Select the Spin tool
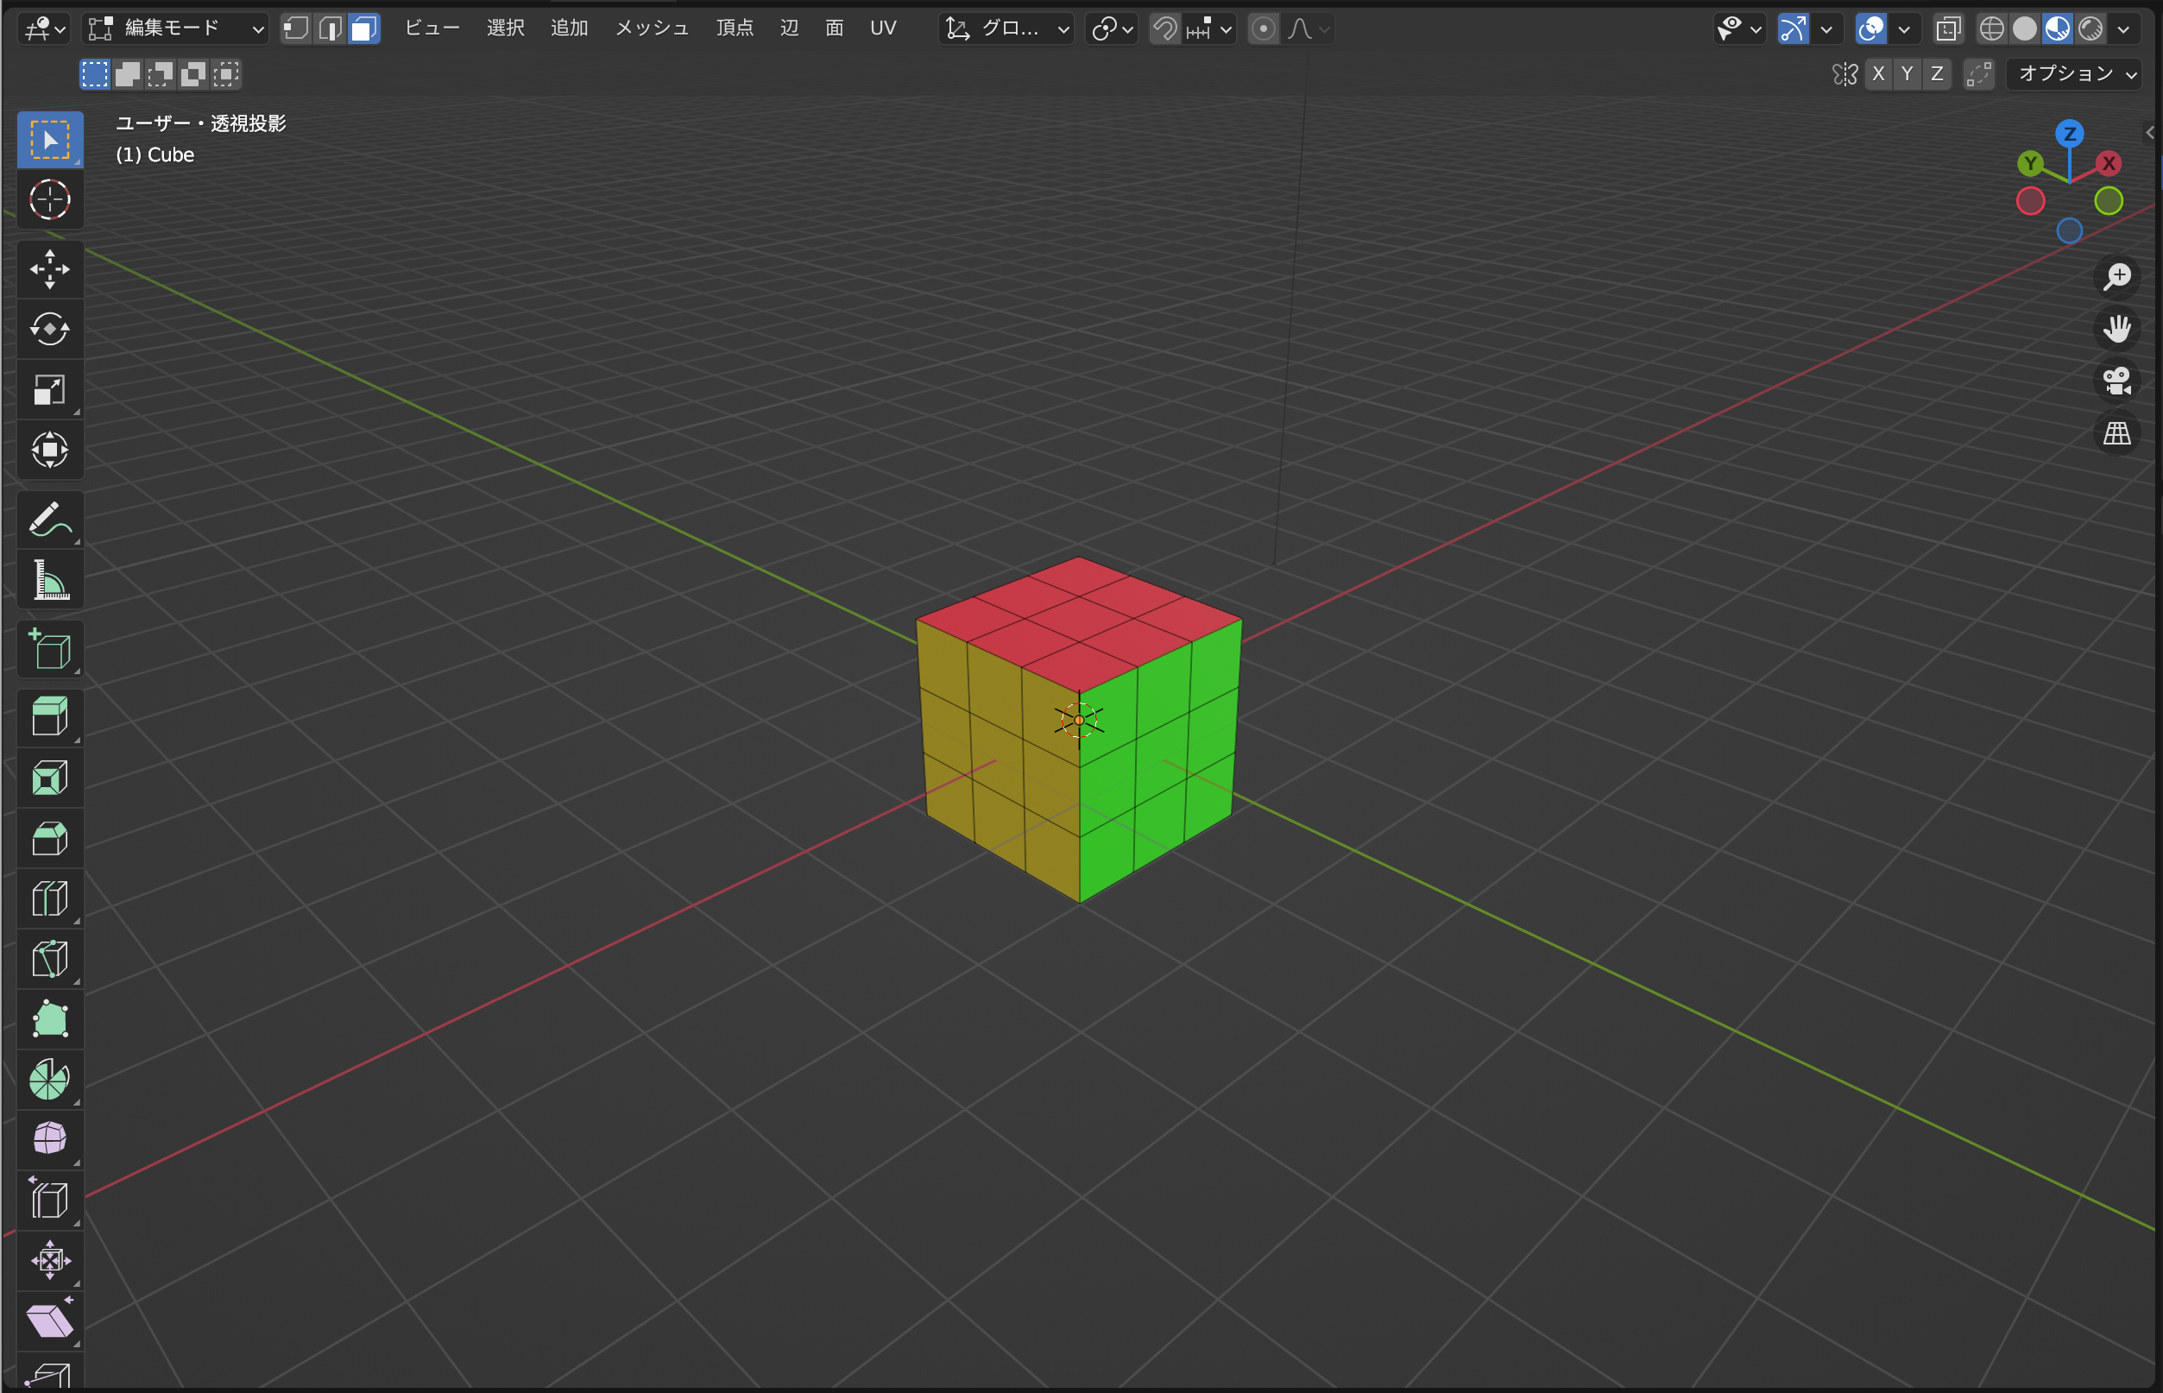 coord(50,1079)
